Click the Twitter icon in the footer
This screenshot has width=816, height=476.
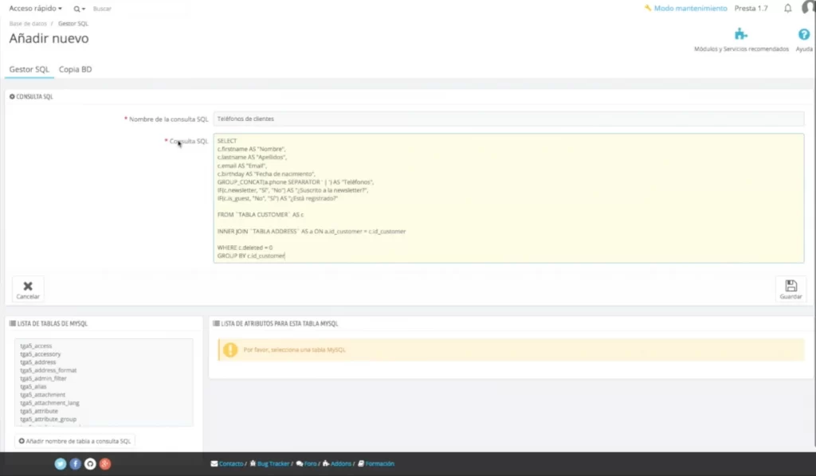point(61,463)
